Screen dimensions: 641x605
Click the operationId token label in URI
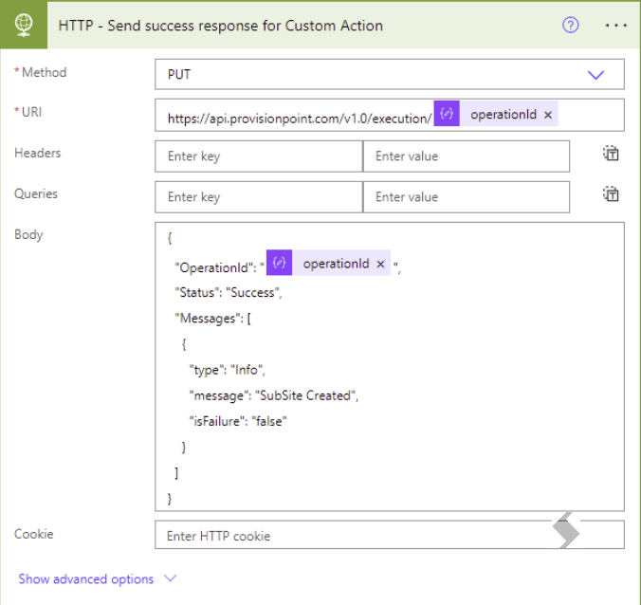click(504, 115)
